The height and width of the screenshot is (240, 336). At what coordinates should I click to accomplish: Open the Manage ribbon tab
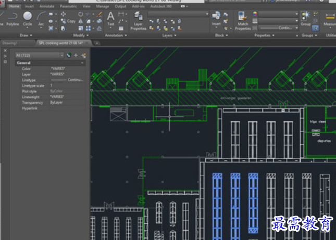point(103,6)
